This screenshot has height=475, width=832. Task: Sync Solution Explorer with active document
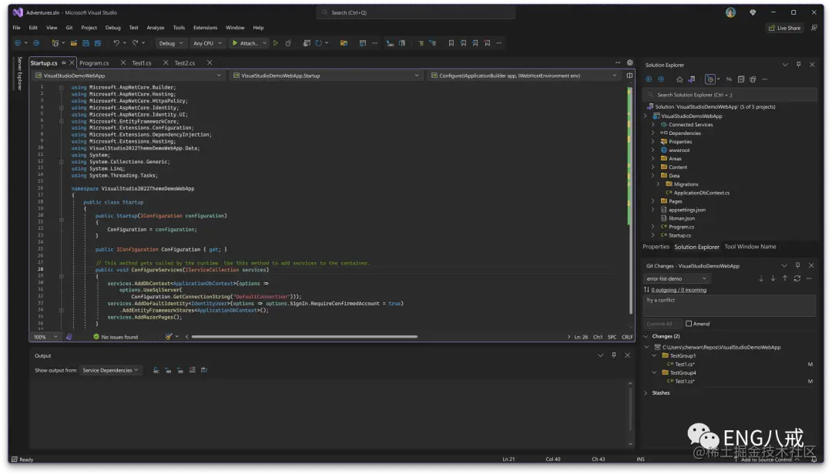pyautogui.click(x=729, y=79)
